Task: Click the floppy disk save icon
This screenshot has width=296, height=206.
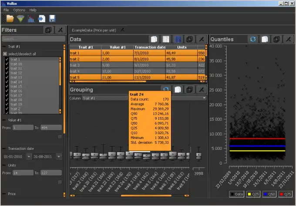Action: coord(52,19)
